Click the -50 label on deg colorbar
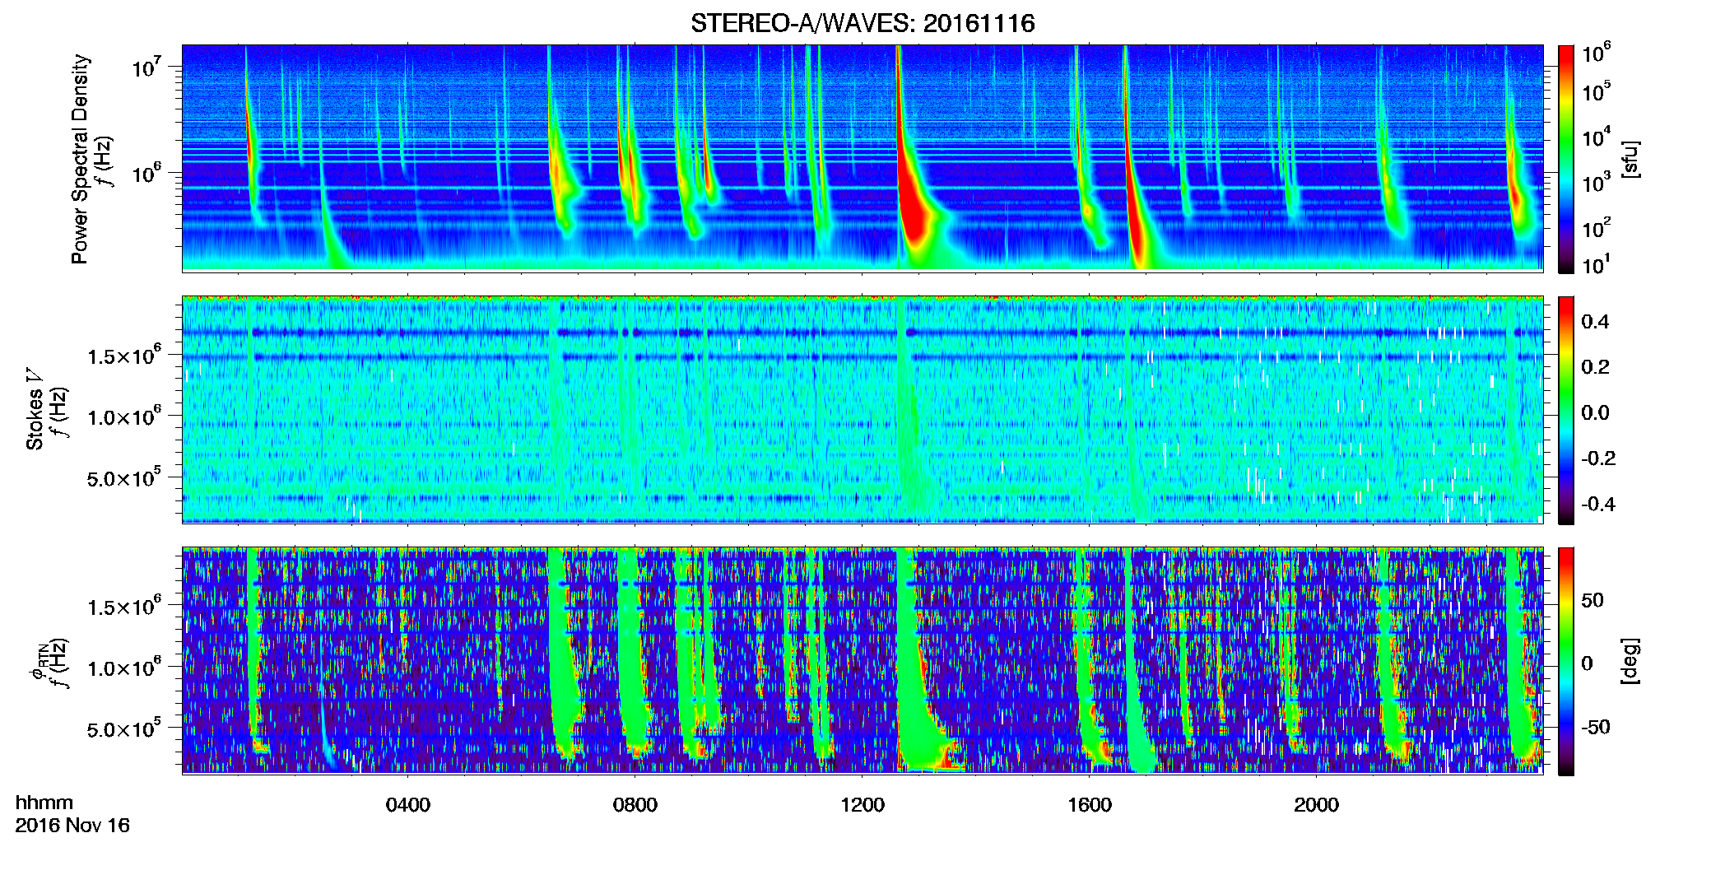Viewport: 1725px width, 889px height. click(x=1596, y=727)
